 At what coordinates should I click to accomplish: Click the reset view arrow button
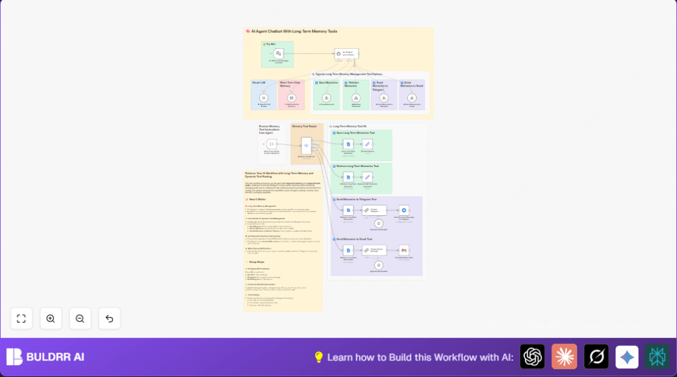109,318
